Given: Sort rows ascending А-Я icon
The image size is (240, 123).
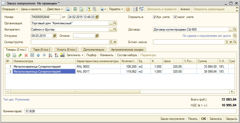Looking at the screenshot, I should [50, 55].
